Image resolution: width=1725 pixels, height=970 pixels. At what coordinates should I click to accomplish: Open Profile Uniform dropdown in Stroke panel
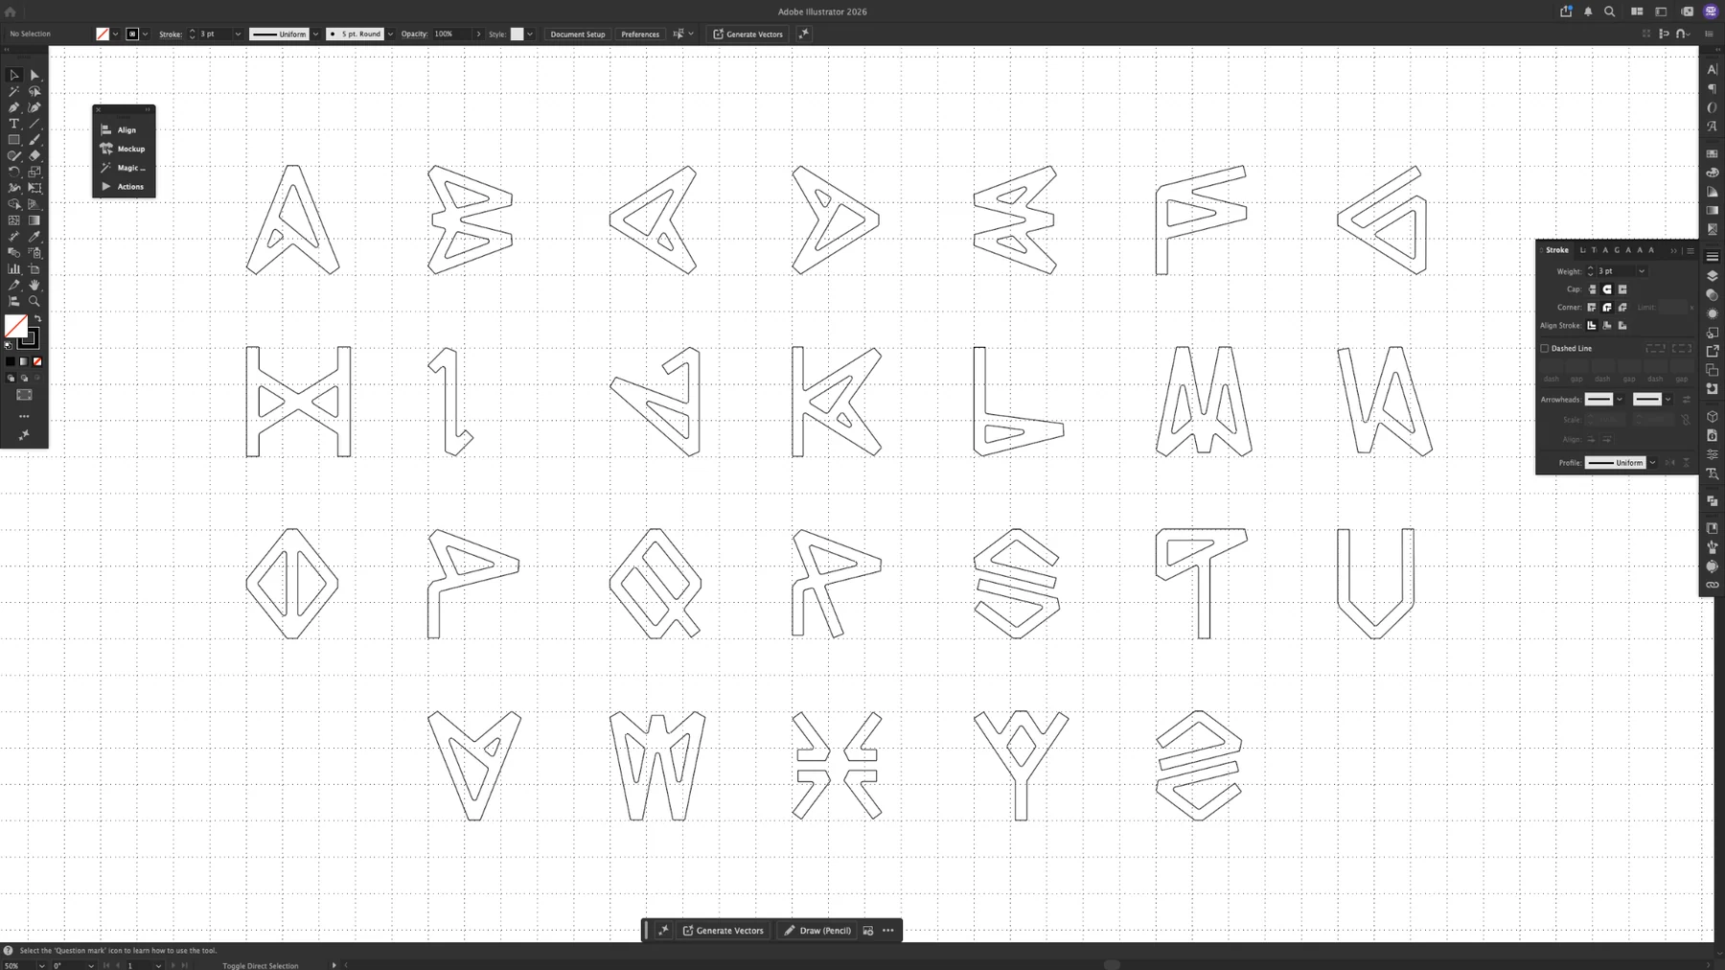[x=1652, y=463]
